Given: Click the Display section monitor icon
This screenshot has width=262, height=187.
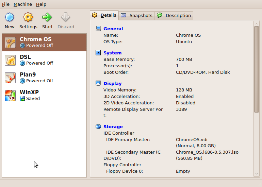Looking at the screenshot, I should (x=98, y=83).
